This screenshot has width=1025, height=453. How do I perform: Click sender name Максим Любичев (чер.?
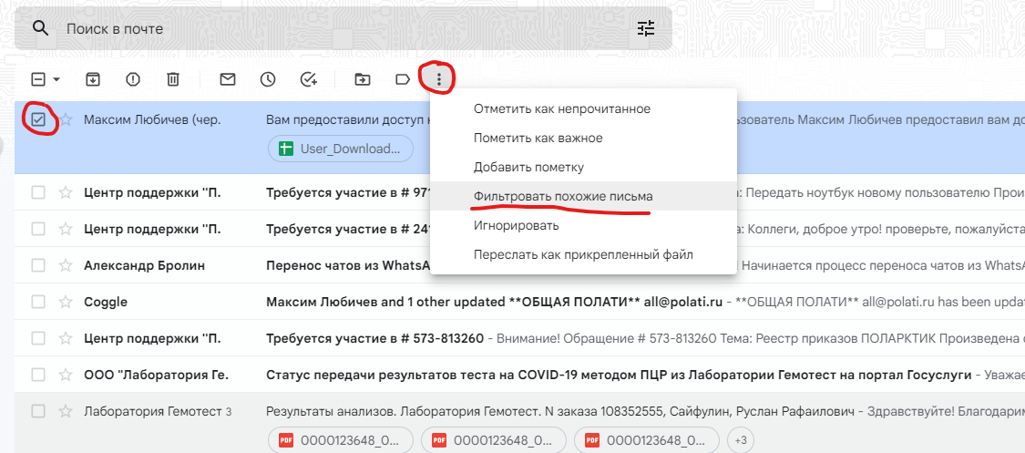[x=152, y=120]
